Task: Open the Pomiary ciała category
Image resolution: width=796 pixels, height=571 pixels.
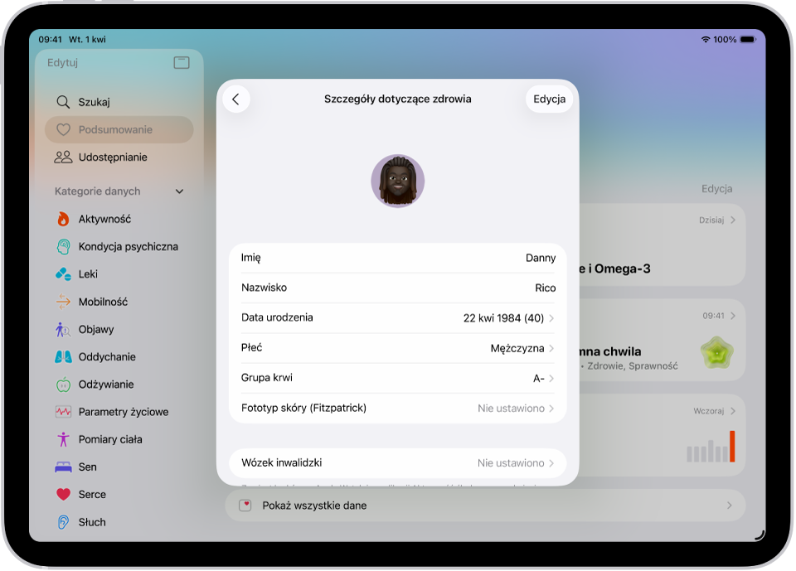Action: tap(119, 439)
